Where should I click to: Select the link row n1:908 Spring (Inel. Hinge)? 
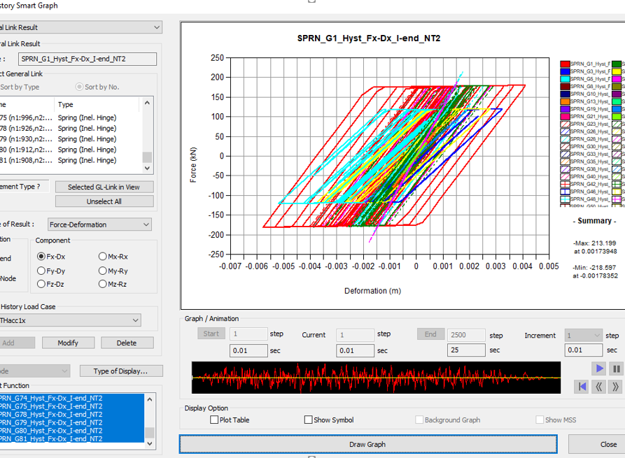[70, 160]
